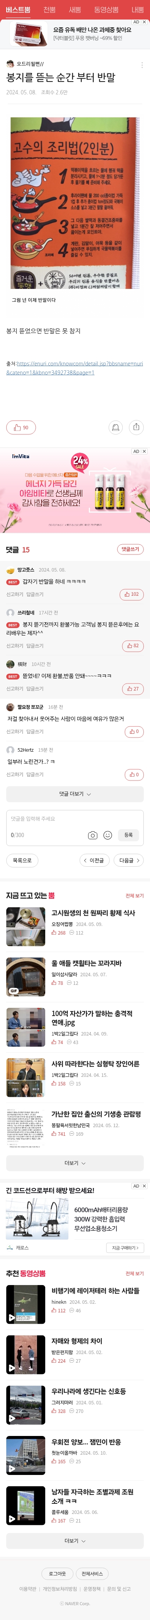
Task: Attach a photo with the camera icon
Action: click(x=92, y=835)
